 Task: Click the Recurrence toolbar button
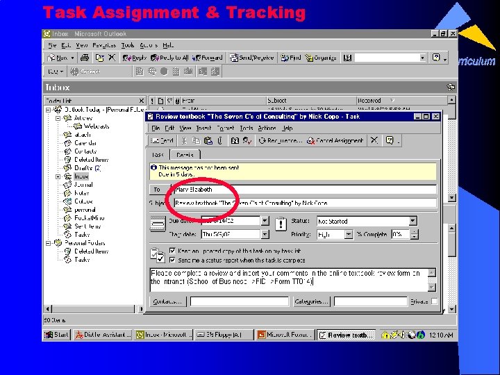tap(281, 140)
